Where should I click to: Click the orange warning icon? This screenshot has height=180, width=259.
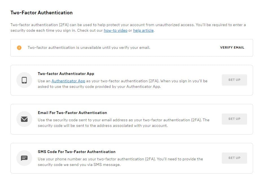click(x=19, y=47)
